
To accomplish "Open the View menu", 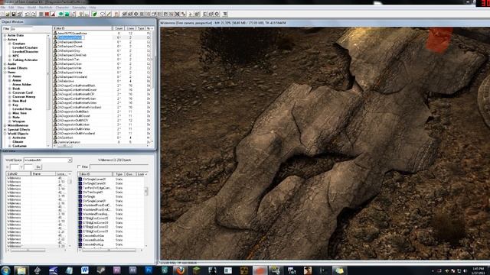I will [21, 8].
